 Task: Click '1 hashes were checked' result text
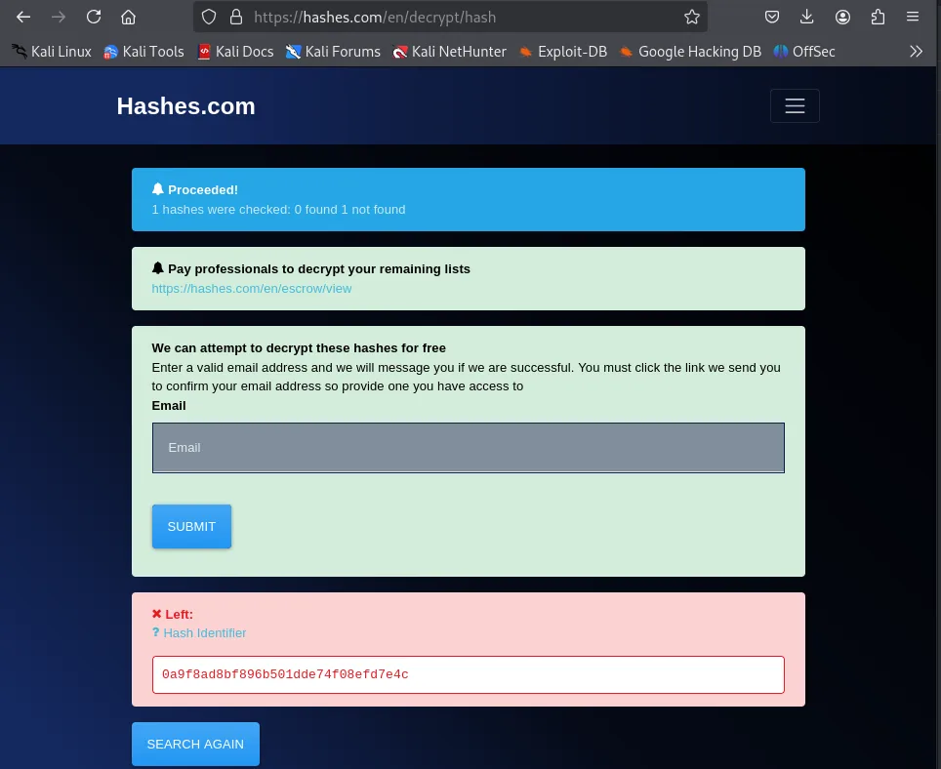click(278, 210)
